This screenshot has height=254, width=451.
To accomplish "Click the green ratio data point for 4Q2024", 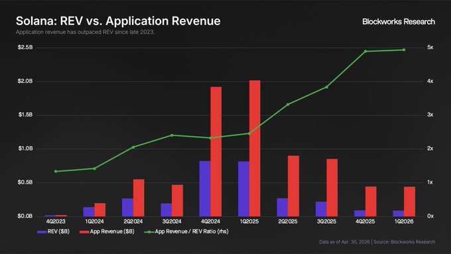I will point(210,138).
